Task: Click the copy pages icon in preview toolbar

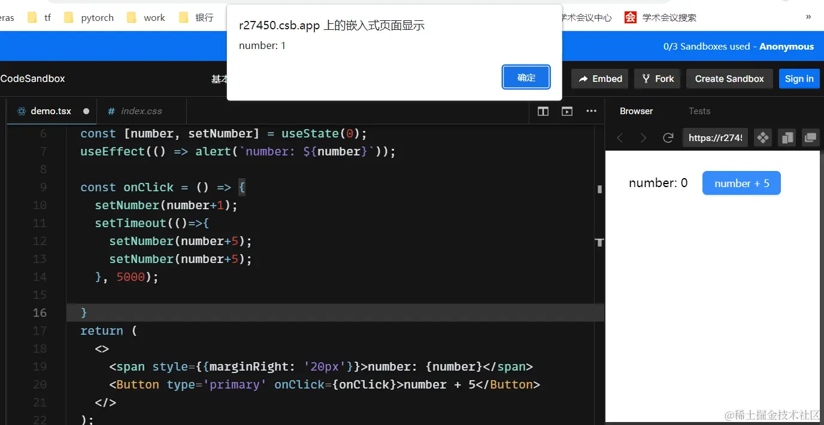Action: (786, 138)
